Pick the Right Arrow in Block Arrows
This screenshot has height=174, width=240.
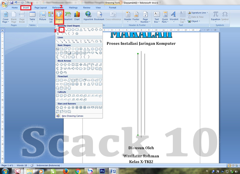click(x=58, y=64)
